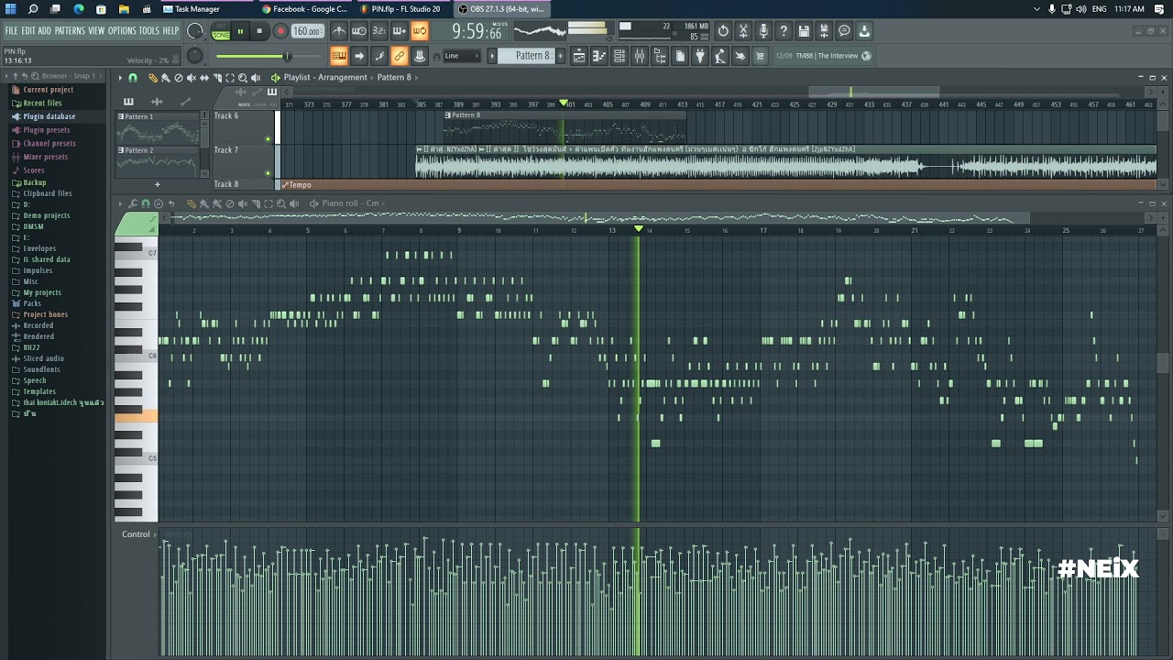Open the Pattern 8 selector dropdown
Image resolution: width=1173 pixels, height=660 pixels.
click(x=532, y=56)
